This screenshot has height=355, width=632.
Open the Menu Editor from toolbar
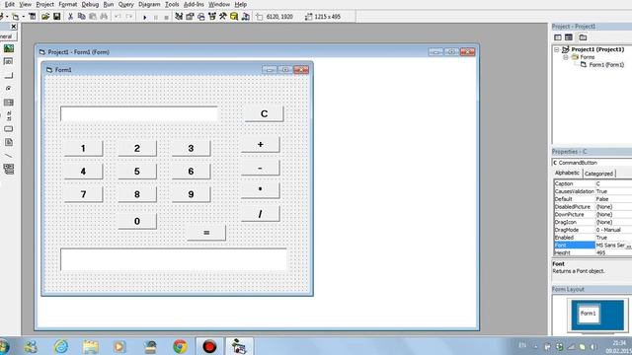click(33, 17)
